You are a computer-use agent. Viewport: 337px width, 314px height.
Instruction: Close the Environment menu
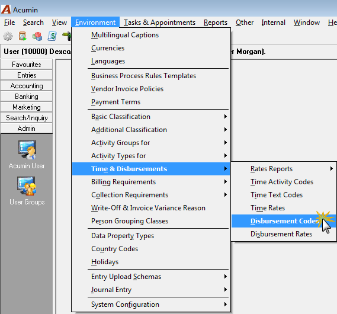point(95,23)
